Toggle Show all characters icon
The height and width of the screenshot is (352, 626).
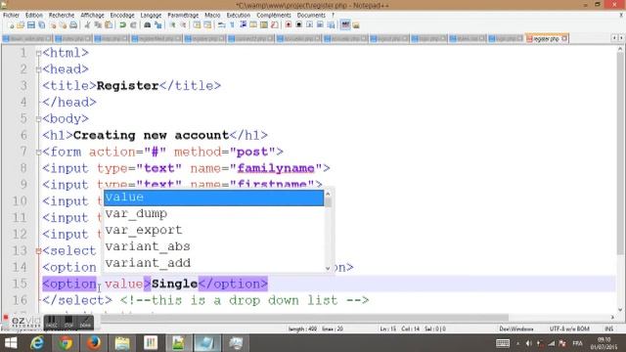click(x=232, y=25)
